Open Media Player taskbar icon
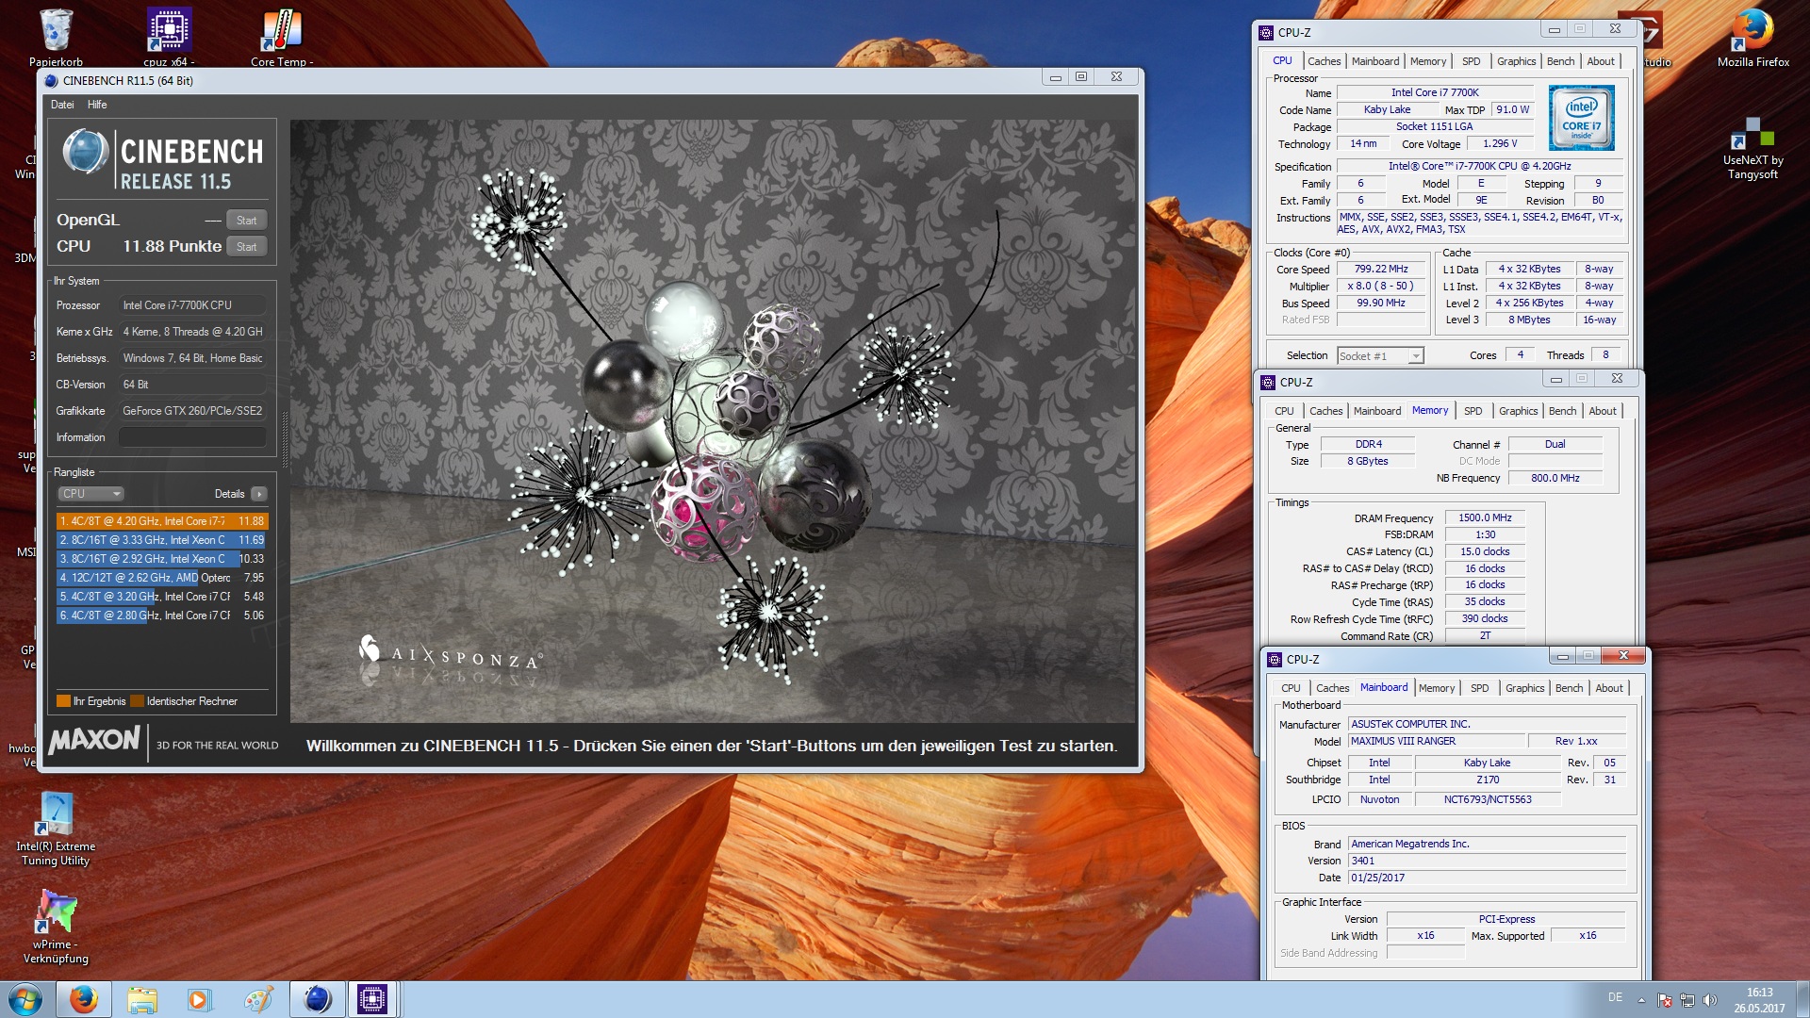The image size is (1810, 1018). point(199,999)
